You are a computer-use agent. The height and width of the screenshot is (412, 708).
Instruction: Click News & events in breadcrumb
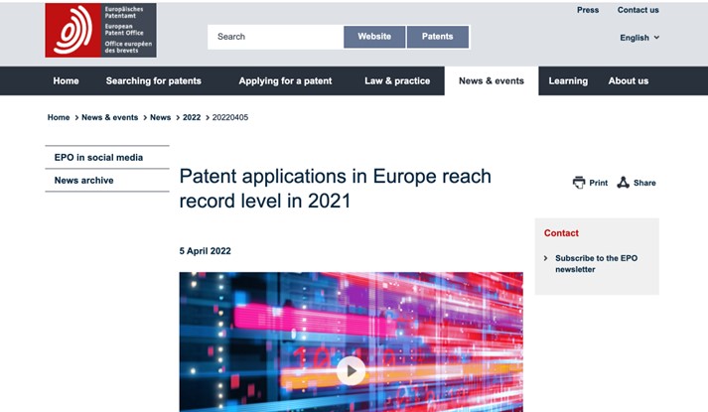pos(109,117)
